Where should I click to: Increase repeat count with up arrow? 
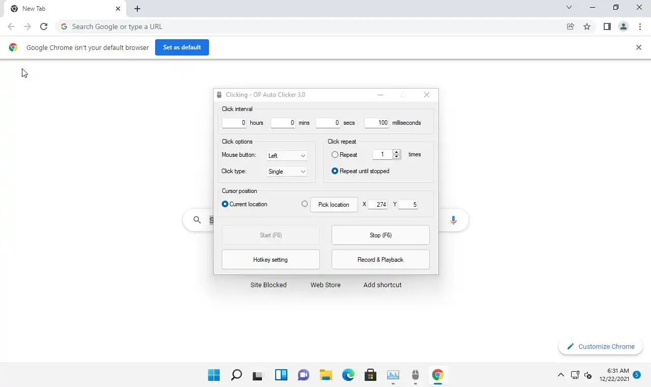(x=397, y=152)
